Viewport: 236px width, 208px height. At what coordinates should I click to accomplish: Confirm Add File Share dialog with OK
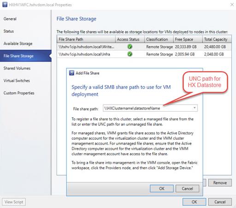tap(162, 189)
